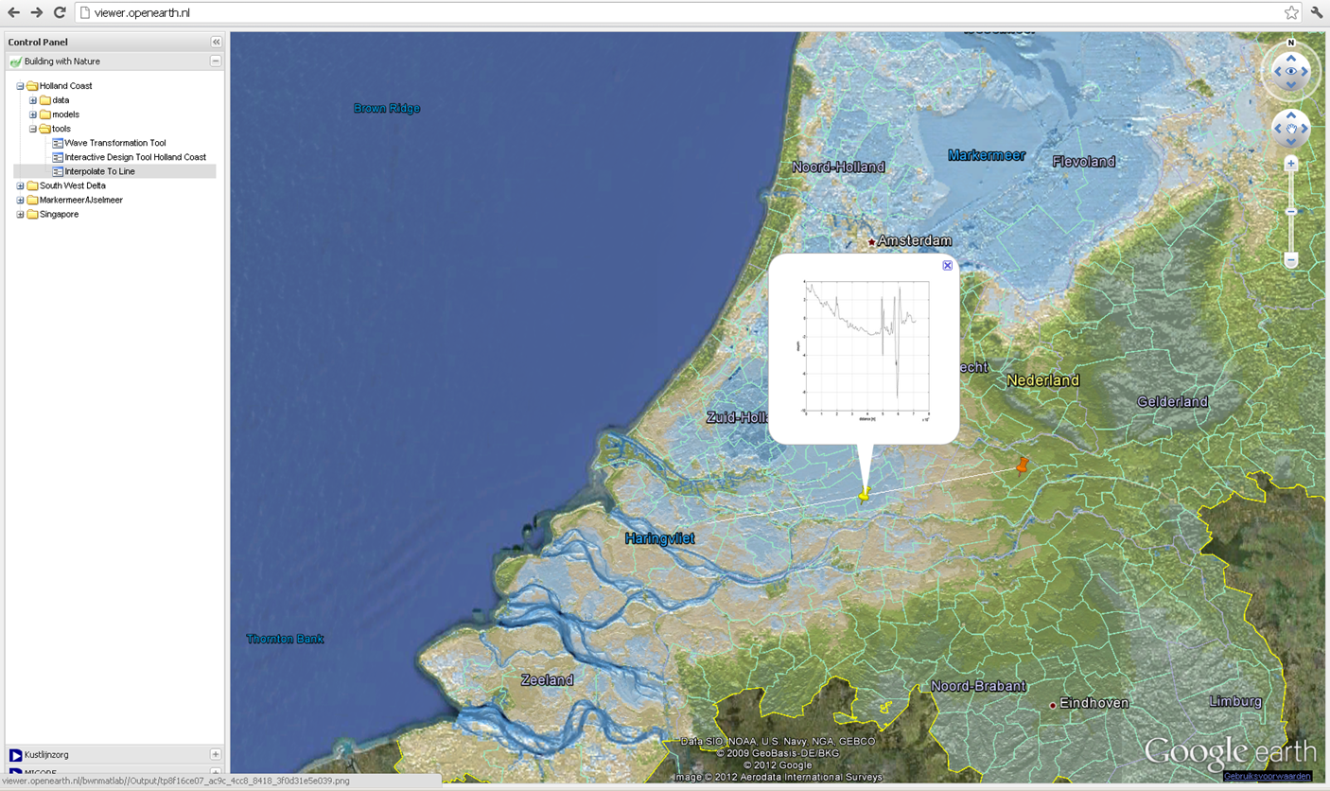Image resolution: width=1330 pixels, height=791 pixels.
Task: Click the yellow pushpin placemark
Action: coord(864,493)
